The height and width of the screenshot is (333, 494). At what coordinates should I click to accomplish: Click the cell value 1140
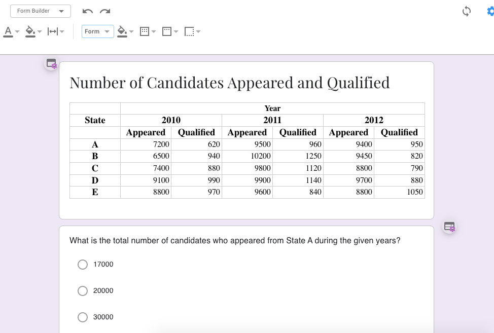313,180
